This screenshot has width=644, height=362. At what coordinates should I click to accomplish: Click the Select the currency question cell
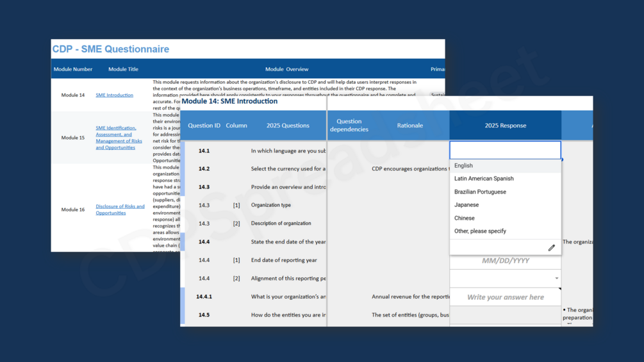288,169
